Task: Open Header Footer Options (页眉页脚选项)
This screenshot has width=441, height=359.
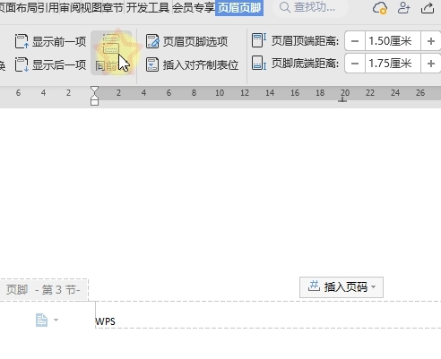Action: coord(187,41)
